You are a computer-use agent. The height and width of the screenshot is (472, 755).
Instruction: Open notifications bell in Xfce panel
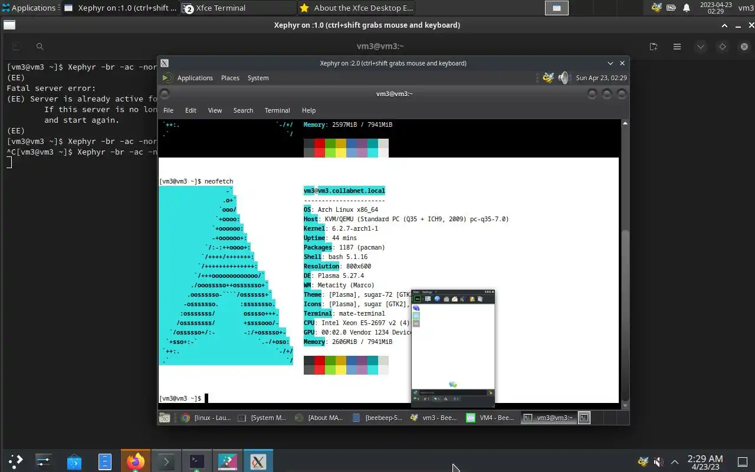point(687,8)
